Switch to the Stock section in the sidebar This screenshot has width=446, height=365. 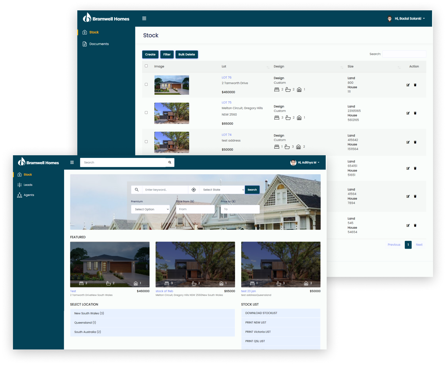[x=28, y=174]
